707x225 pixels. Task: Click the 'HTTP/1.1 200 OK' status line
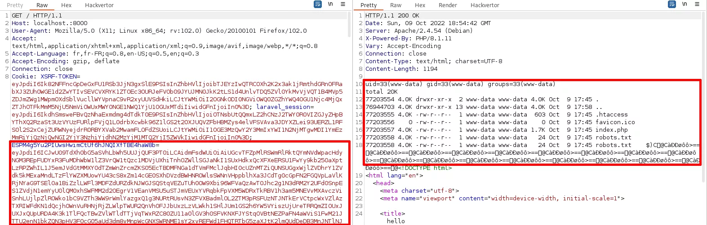392,16
